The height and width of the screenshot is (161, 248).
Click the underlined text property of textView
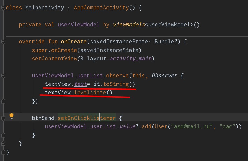coord(81,84)
